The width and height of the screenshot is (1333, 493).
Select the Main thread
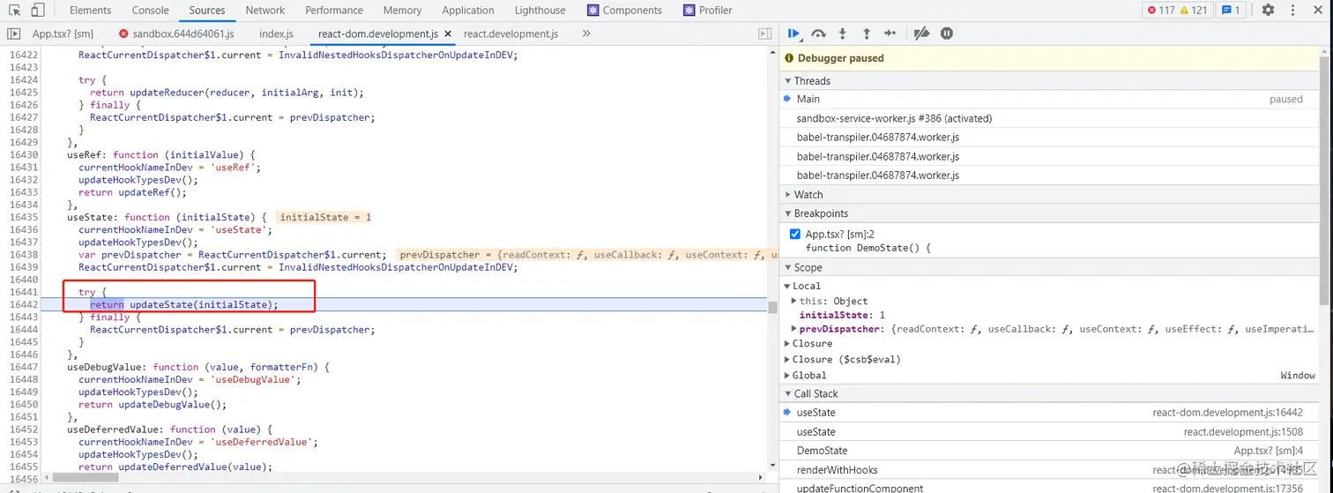[1049, 99]
